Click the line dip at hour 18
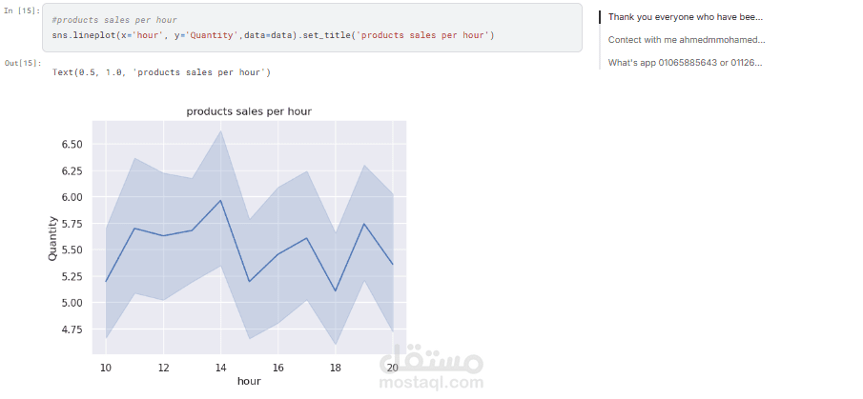This screenshot has width=863, height=399. 335,290
